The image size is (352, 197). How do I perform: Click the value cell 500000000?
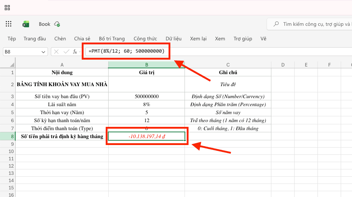[x=147, y=96]
